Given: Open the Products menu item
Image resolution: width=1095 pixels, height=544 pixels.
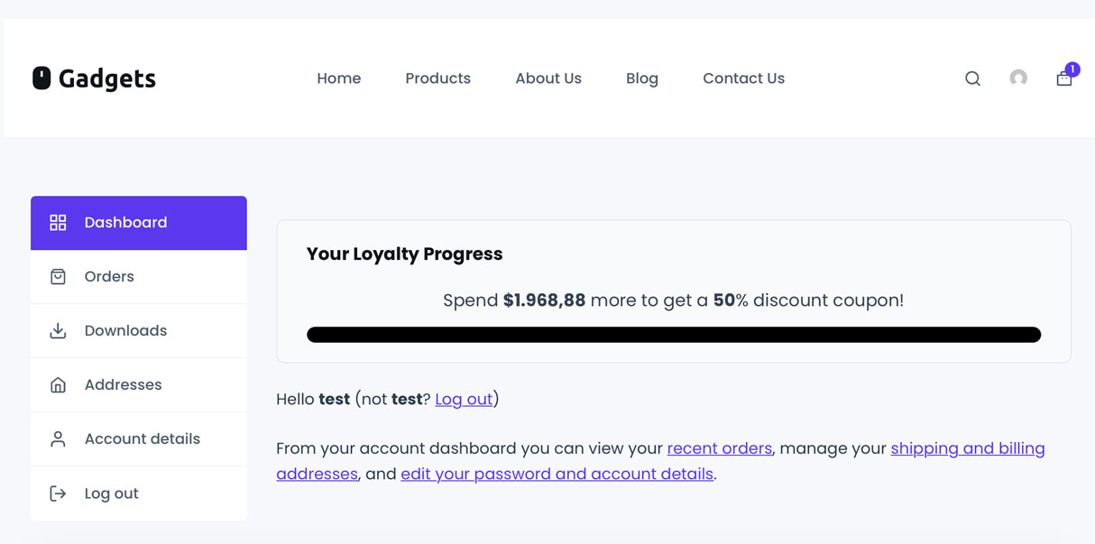Looking at the screenshot, I should (437, 78).
